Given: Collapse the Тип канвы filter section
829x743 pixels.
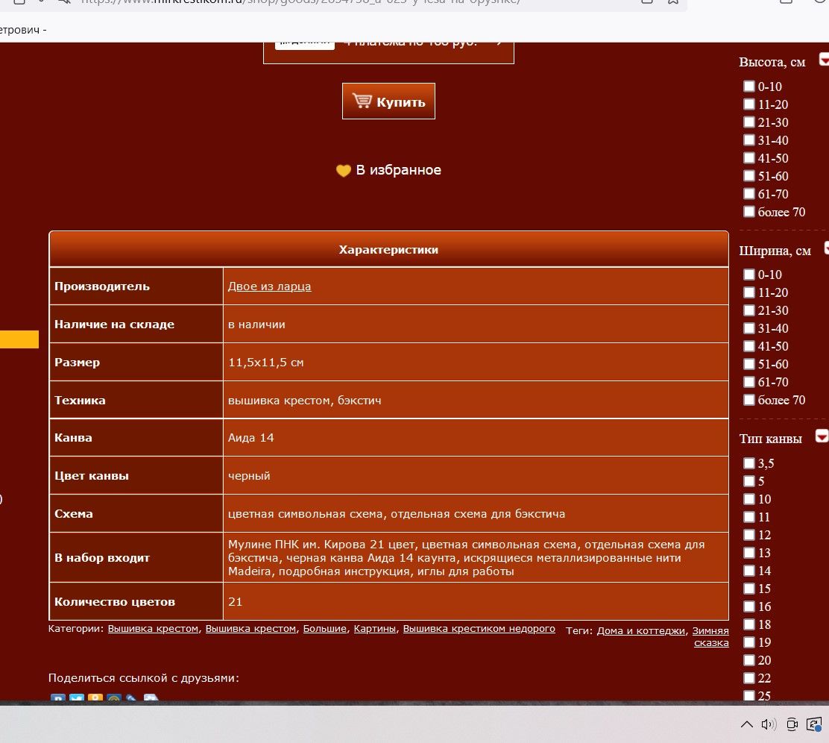Looking at the screenshot, I should 821,436.
